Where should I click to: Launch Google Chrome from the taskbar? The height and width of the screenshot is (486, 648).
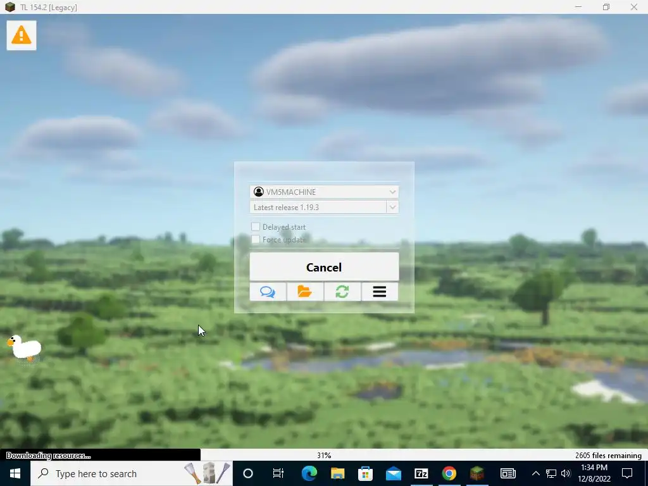[x=449, y=473]
